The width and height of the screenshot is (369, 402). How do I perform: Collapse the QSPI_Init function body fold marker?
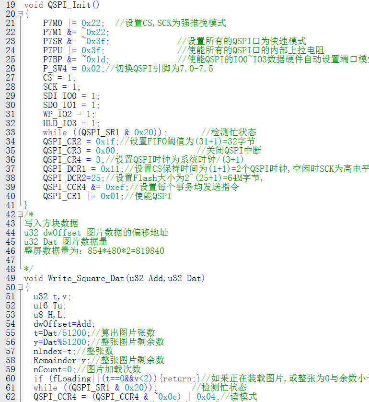click(20, 14)
